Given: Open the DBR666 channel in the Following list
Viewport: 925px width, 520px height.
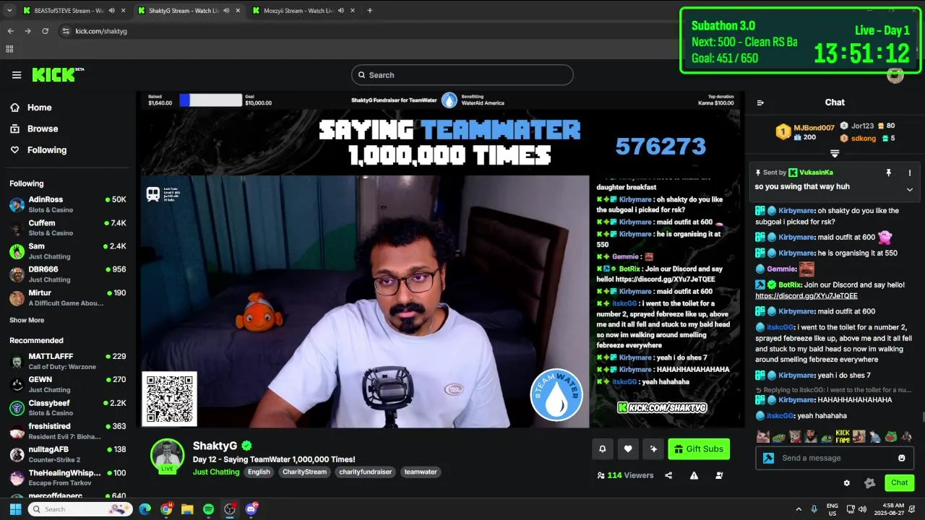Looking at the screenshot, I should click(x=68, y=274).
